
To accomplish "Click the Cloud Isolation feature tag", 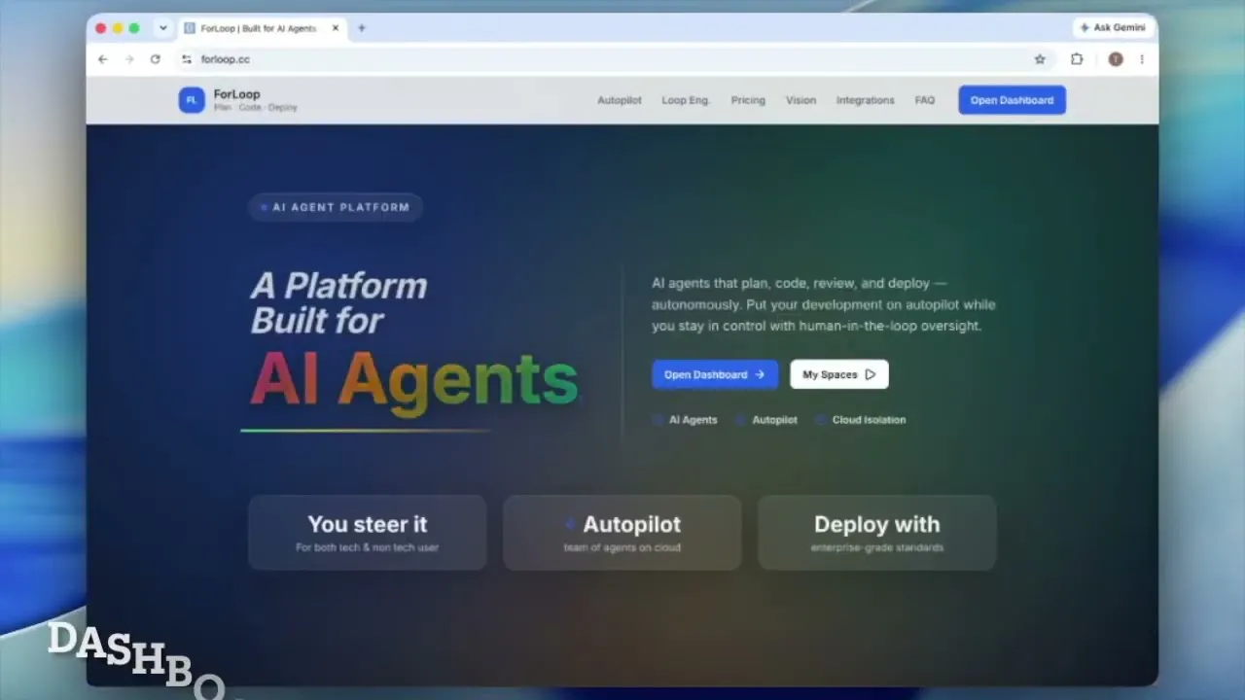I will click(861, 420).
